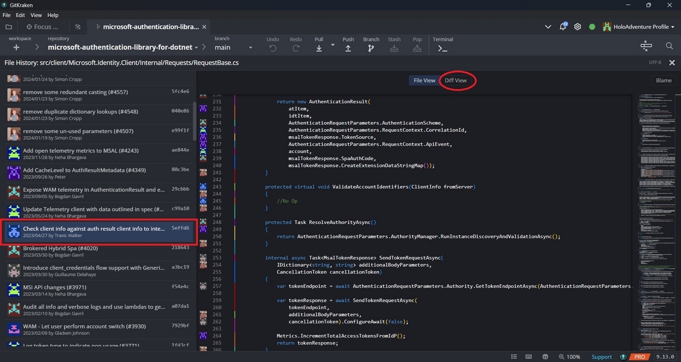Select commit 'remove duplicate dictionary lookups (#4548)'
Image resolution: width=681 pixels, height=362 pixels.
(x=98, y=115)
